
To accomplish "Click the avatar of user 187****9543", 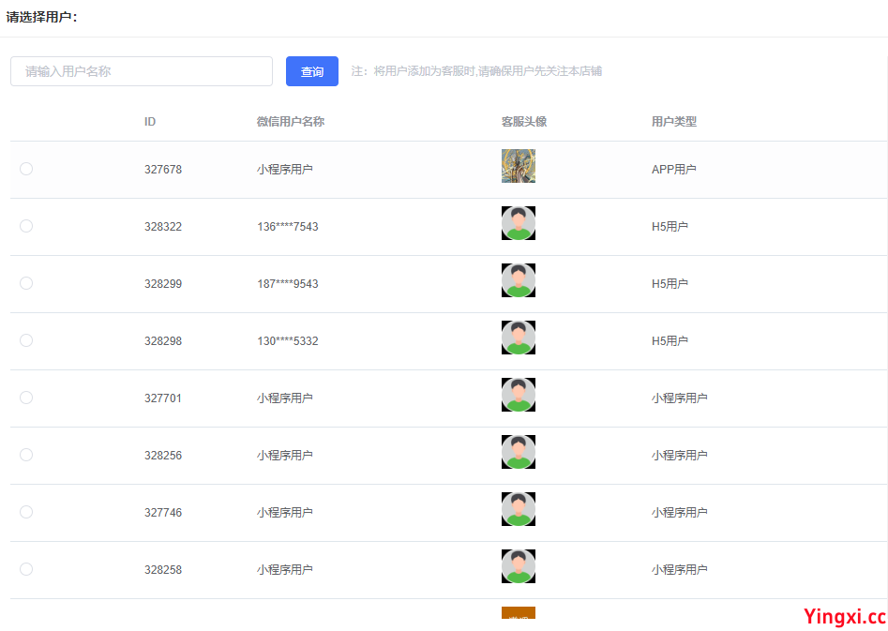I will click(x=518, y=279).
